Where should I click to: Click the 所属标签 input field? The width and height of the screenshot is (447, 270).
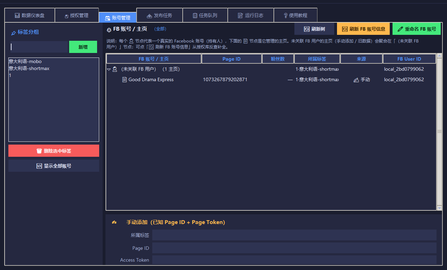(x=294, y=235)
